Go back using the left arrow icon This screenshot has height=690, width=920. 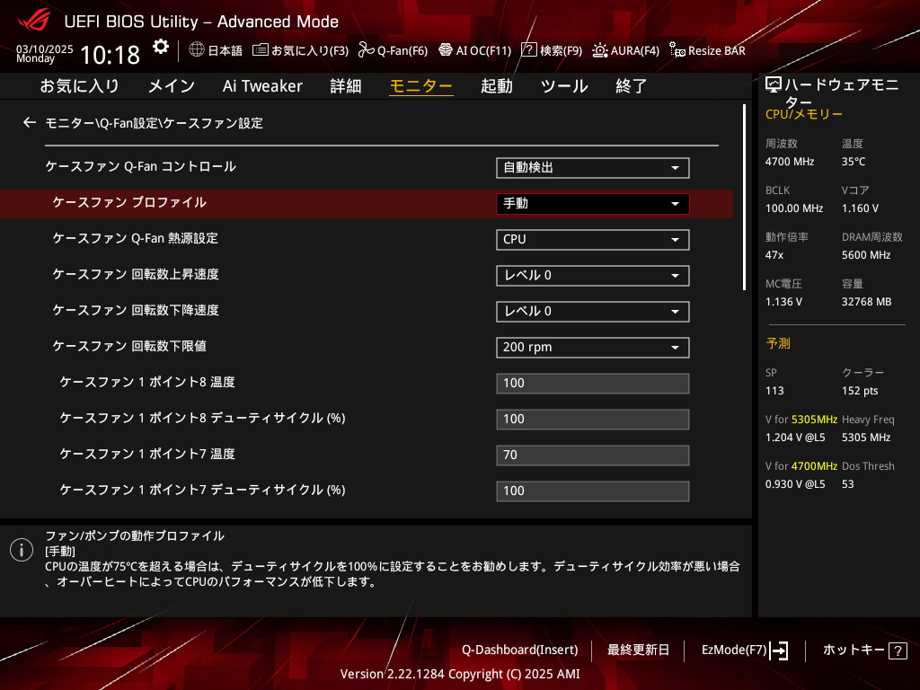[30, 122]
